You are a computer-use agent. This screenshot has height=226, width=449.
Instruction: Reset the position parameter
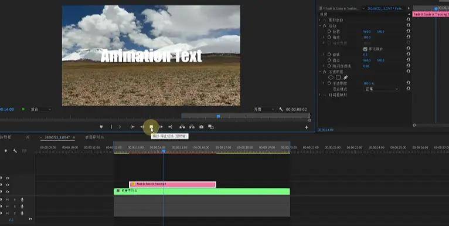408,31
